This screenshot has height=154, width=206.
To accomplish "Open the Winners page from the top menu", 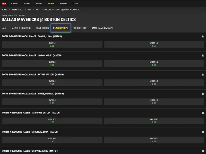I will [63, 4].
